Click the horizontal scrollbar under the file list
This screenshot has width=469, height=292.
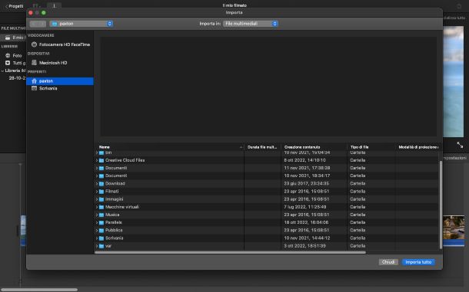[x=230, y=253]
